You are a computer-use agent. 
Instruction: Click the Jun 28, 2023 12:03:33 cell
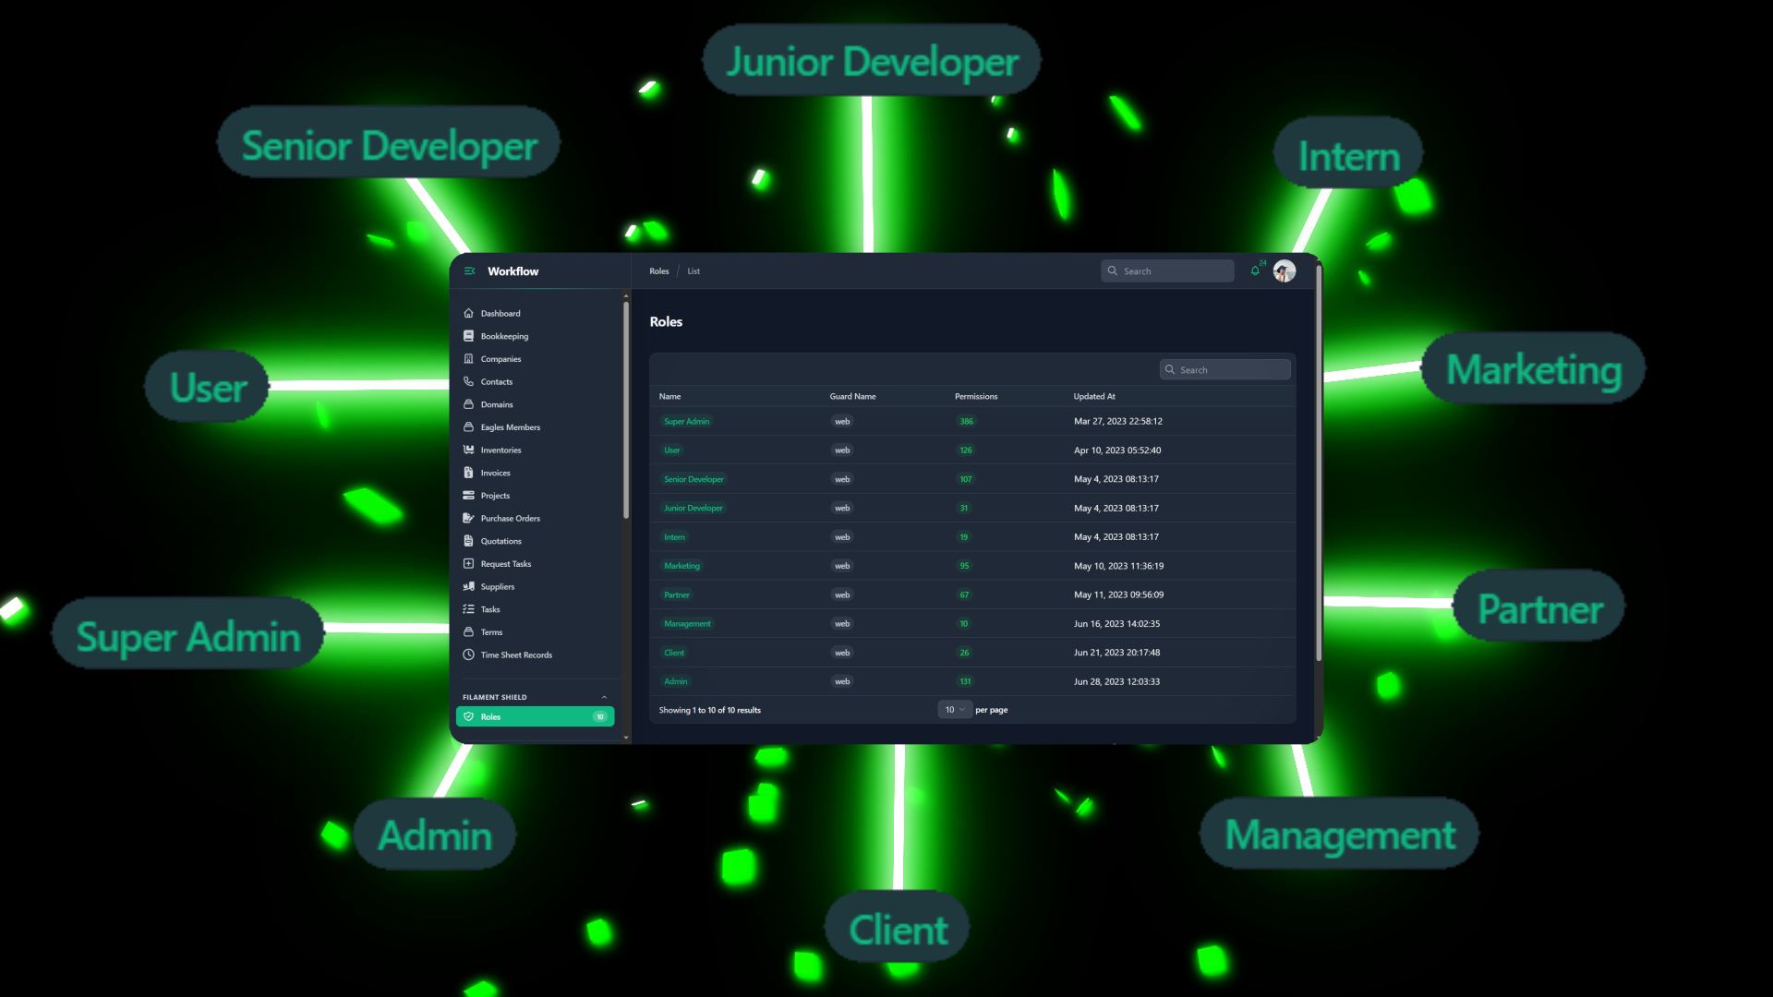[x=1116, y=682]
